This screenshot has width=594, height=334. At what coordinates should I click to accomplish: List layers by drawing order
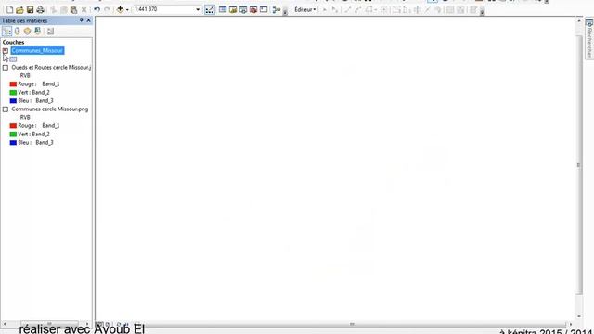coord(6,31)
